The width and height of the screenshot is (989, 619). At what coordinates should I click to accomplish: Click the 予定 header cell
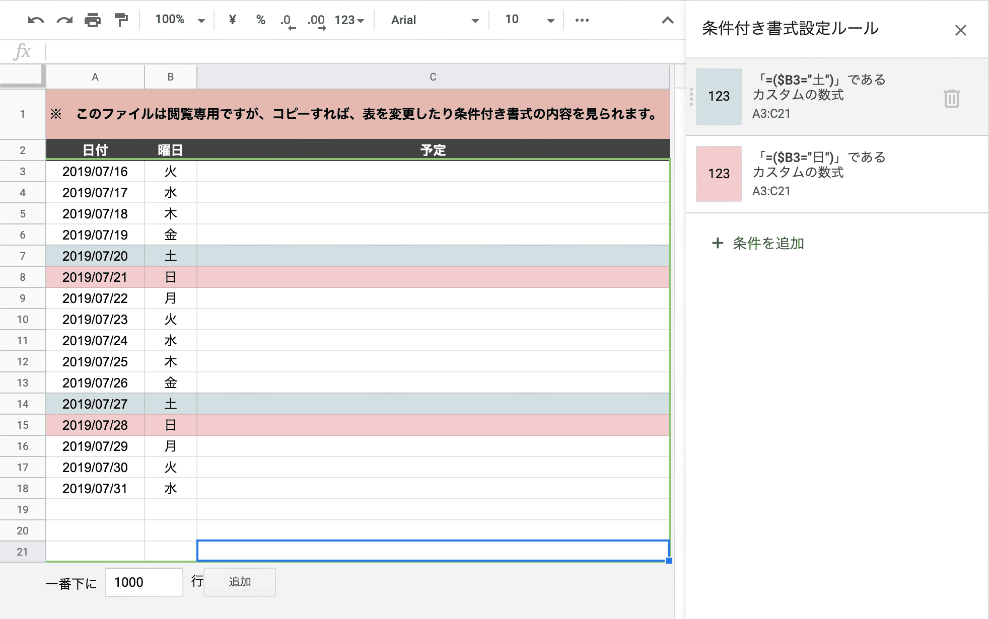[x=433, y=150]
